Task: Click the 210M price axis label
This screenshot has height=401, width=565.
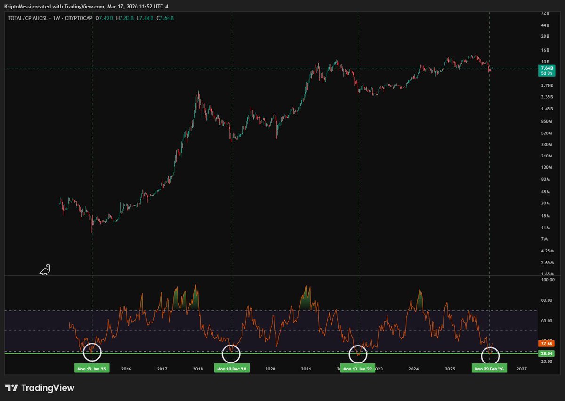Action: (x=546, y=156)
